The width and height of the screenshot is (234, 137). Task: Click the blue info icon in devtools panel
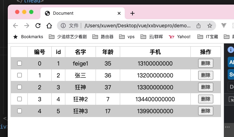(x=231, y=50)
